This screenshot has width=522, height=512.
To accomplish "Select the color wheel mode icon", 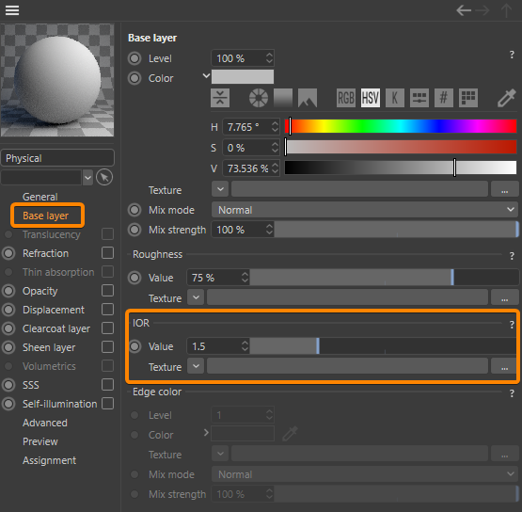I will 259,98.
